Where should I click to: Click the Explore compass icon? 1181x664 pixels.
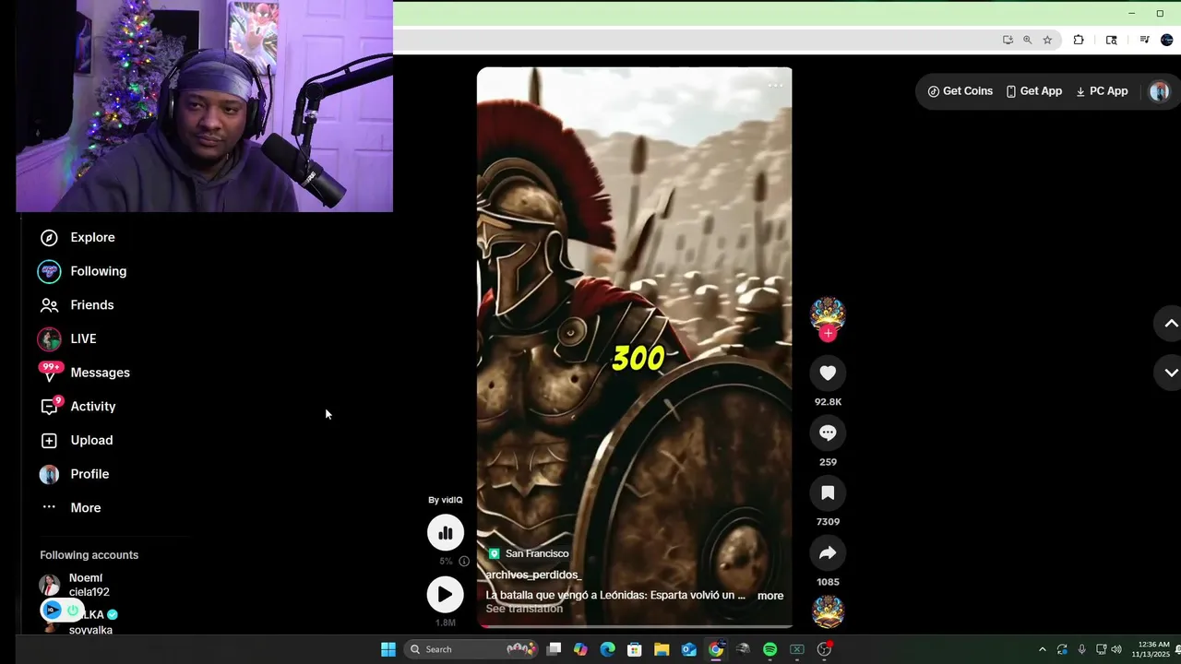tap(50, 238)
